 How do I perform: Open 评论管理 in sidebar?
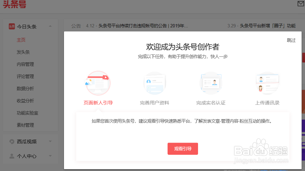point(25,76)
